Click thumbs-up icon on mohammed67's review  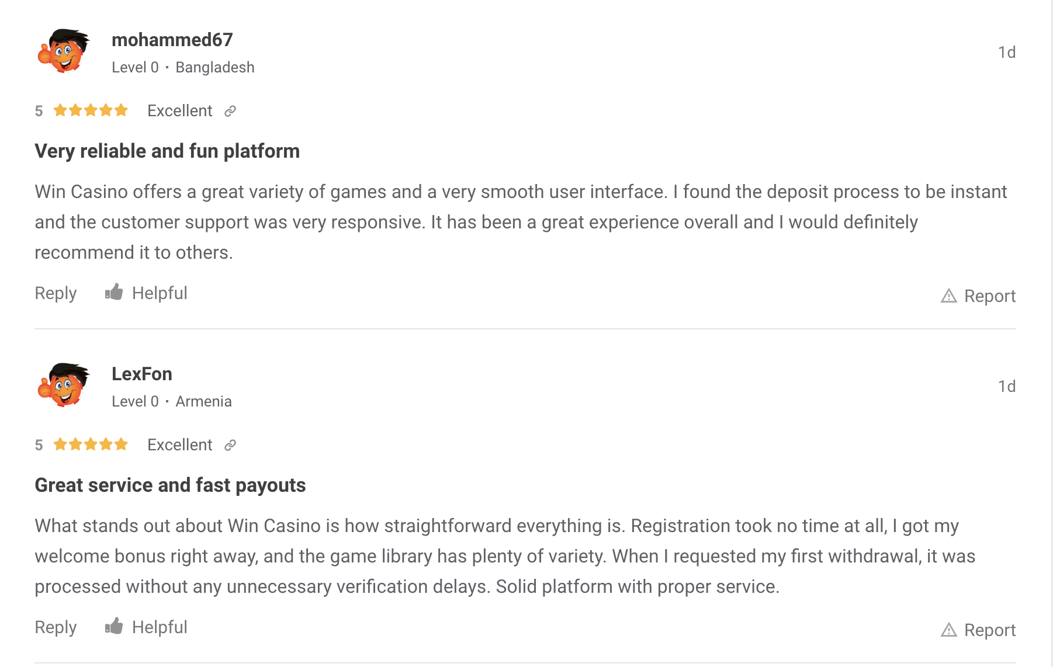pos(114,292)
